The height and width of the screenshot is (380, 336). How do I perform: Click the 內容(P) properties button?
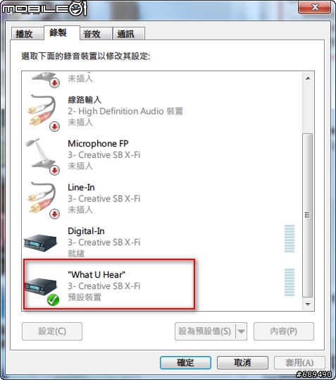coord(284,331)
